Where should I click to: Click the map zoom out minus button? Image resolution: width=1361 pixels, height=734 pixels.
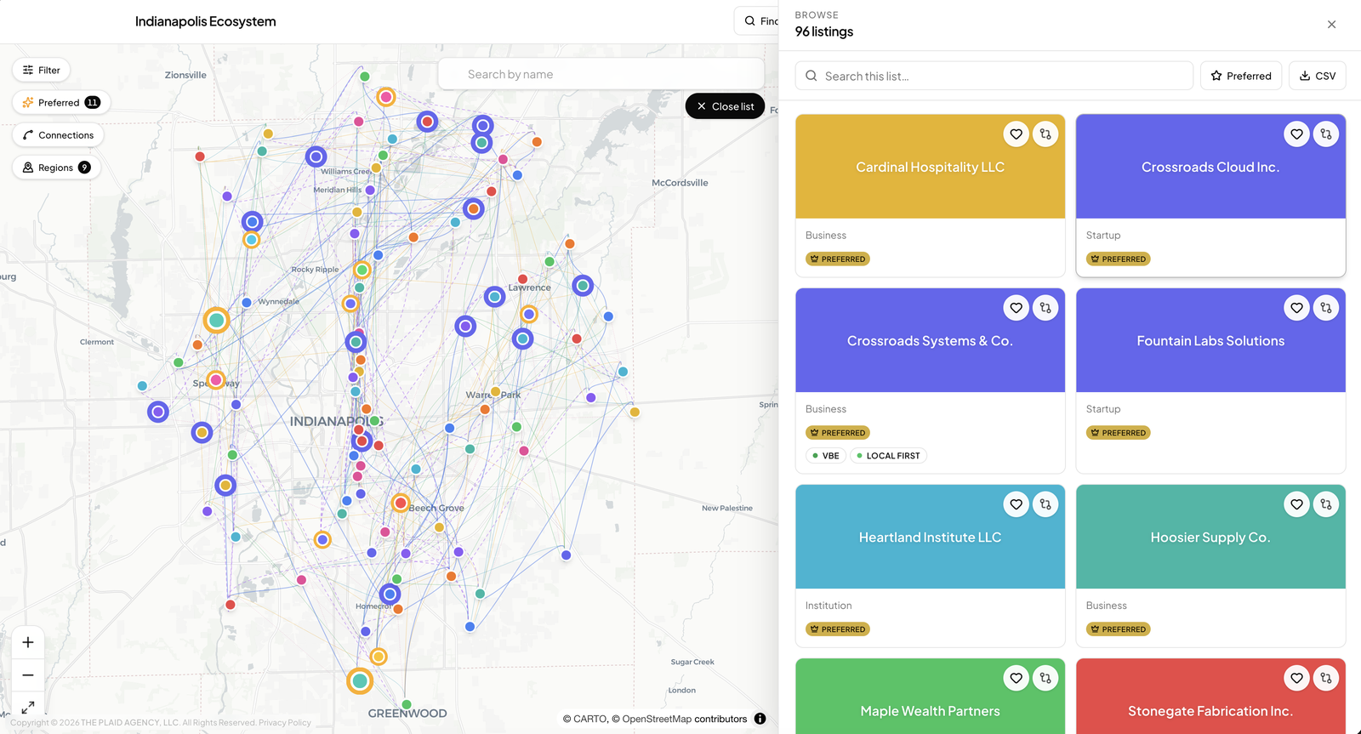[28, 675]
